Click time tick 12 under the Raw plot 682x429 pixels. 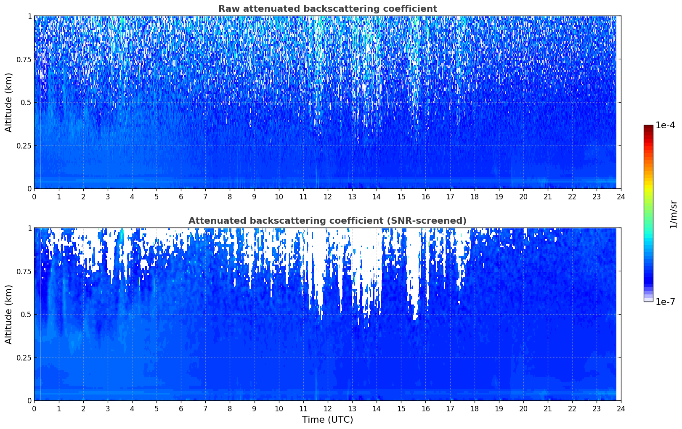click(327, 196)
